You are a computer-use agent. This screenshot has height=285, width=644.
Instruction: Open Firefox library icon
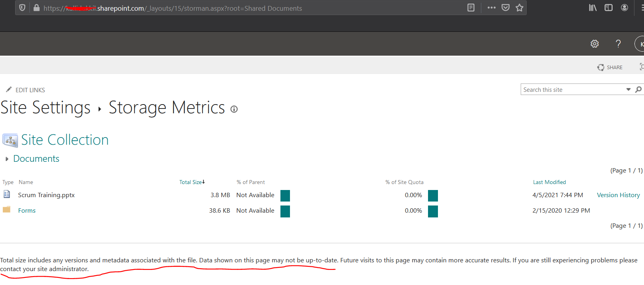[593, 8]
